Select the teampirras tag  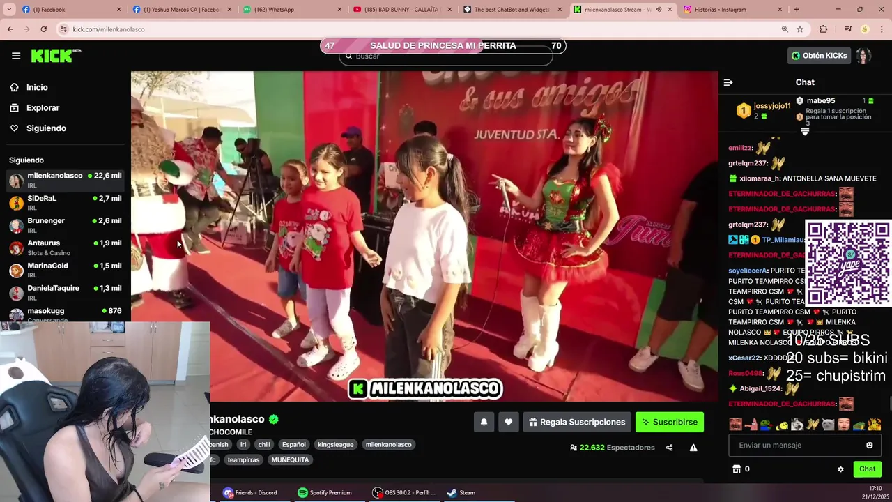243,459
